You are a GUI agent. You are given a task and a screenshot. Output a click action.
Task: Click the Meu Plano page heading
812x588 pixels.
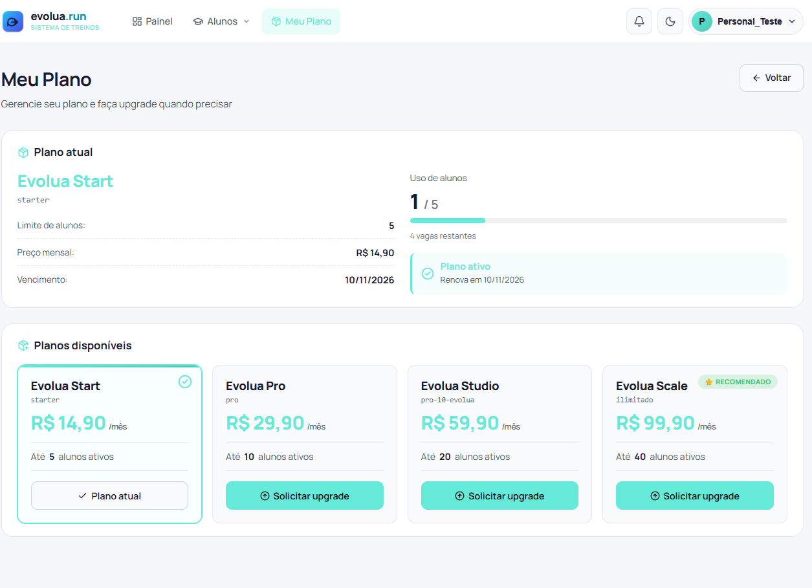[x=46, y=80]
